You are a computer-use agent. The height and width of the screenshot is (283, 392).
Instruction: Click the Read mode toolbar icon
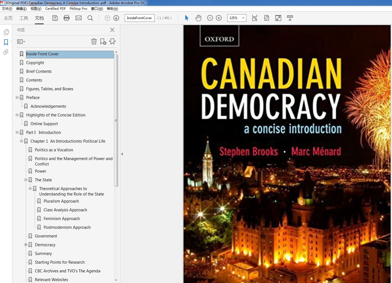(290, 18)
